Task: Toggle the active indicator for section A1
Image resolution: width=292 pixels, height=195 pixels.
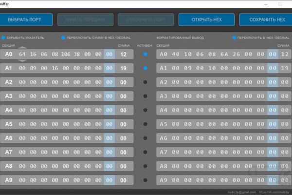Action: pos(146,68)
